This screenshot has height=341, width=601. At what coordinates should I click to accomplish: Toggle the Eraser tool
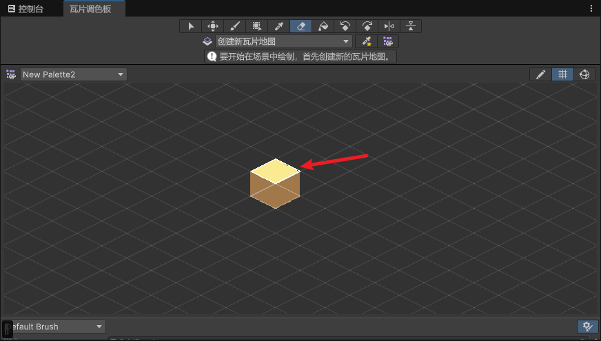pos(301,26)
